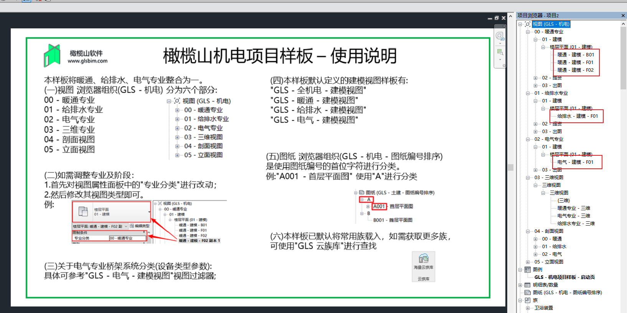Viewport: 627px width, 313px height.
Task: Click the drawing view scrollbar up arrow
Action: click(x=510, y=16)
